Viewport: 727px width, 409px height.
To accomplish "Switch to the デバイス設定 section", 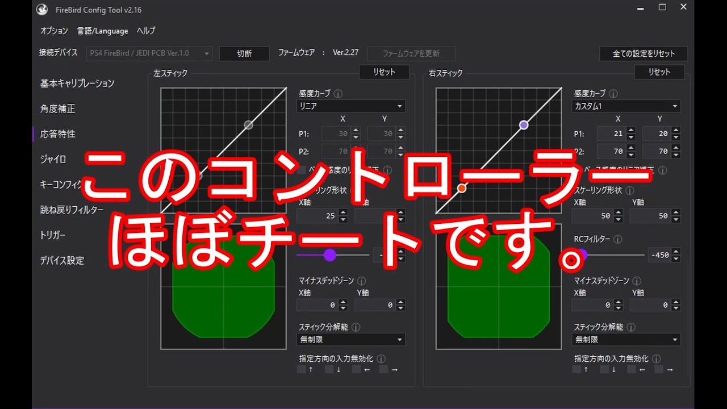I will point(62,260).
